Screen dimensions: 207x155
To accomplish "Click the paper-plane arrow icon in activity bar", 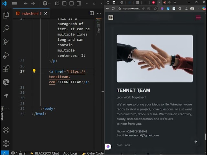I will (6, 96).
